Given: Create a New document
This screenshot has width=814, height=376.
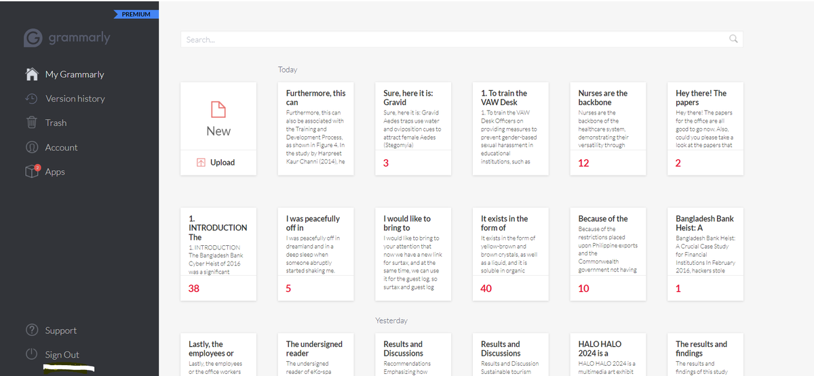Looking at the screenshot, I should click(x=218, y=117).
